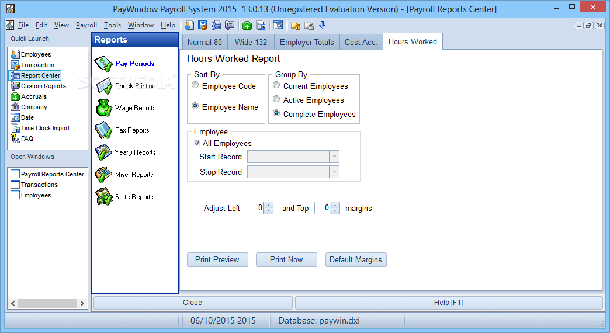Select the Hours Worked tab

tap(413, 41)
